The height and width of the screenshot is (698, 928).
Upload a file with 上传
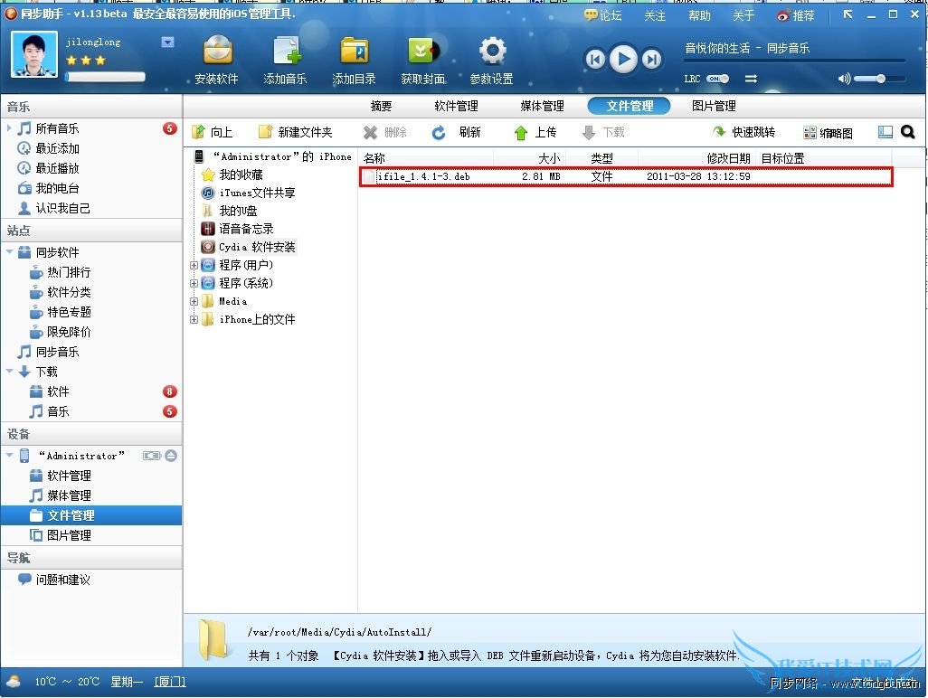pos(535,132)
